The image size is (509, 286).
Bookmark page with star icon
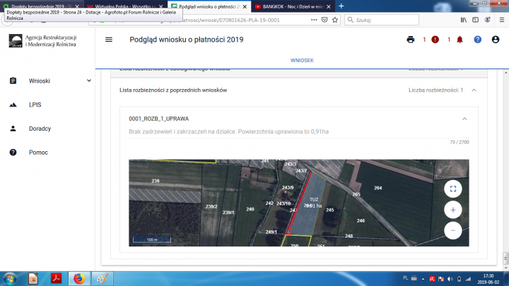pos(335,20)
